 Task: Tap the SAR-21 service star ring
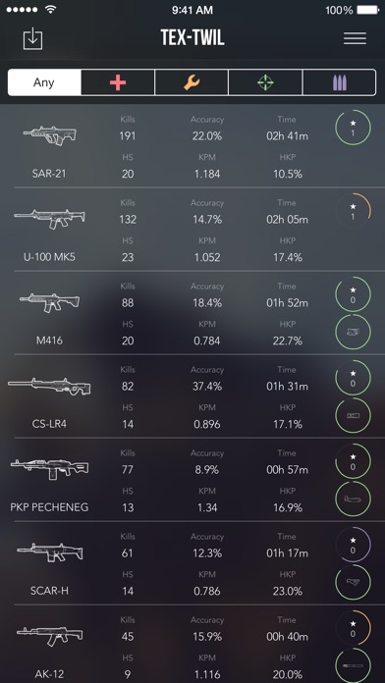tap(353, 128)
